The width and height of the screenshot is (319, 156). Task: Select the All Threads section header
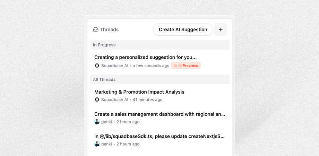point(160,79)
